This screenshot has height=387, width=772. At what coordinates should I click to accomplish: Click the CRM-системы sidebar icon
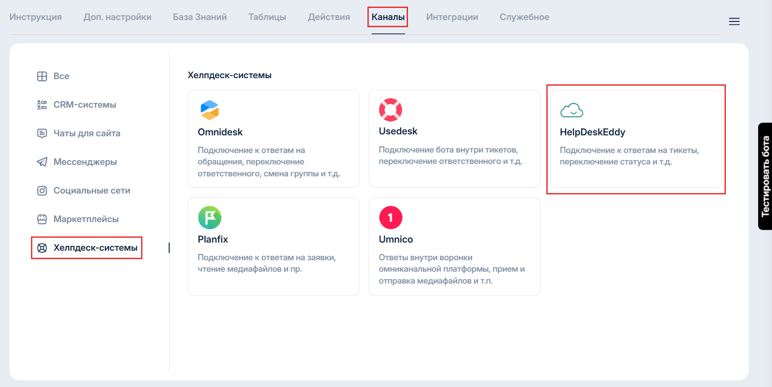(x=42, y=105)
